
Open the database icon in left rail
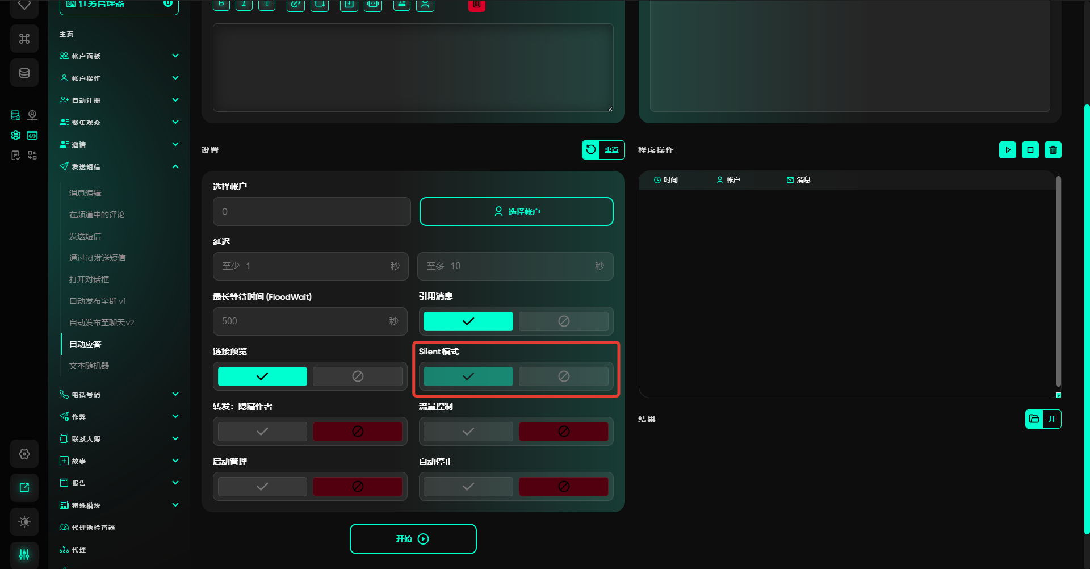[24, 73]
